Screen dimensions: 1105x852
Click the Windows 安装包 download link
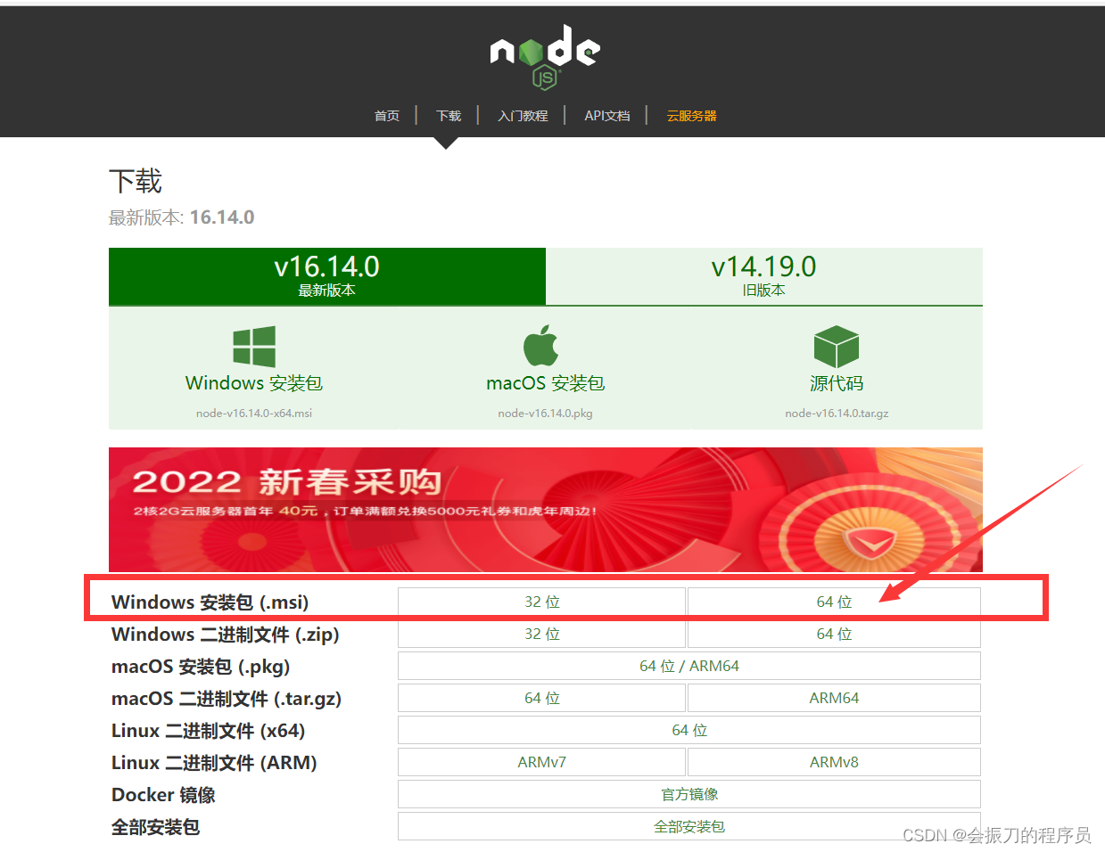point(254,383)
